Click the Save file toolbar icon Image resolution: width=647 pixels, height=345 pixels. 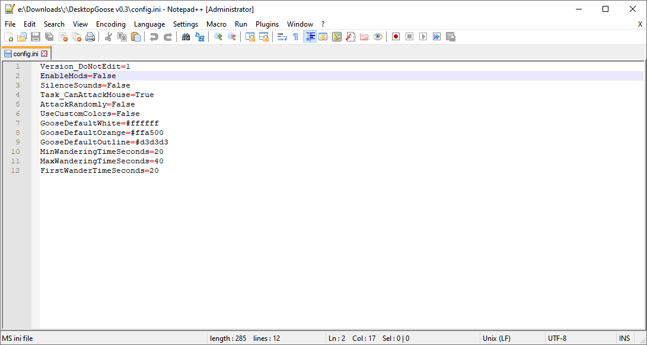pyautogui.click(x=36, y=37)
